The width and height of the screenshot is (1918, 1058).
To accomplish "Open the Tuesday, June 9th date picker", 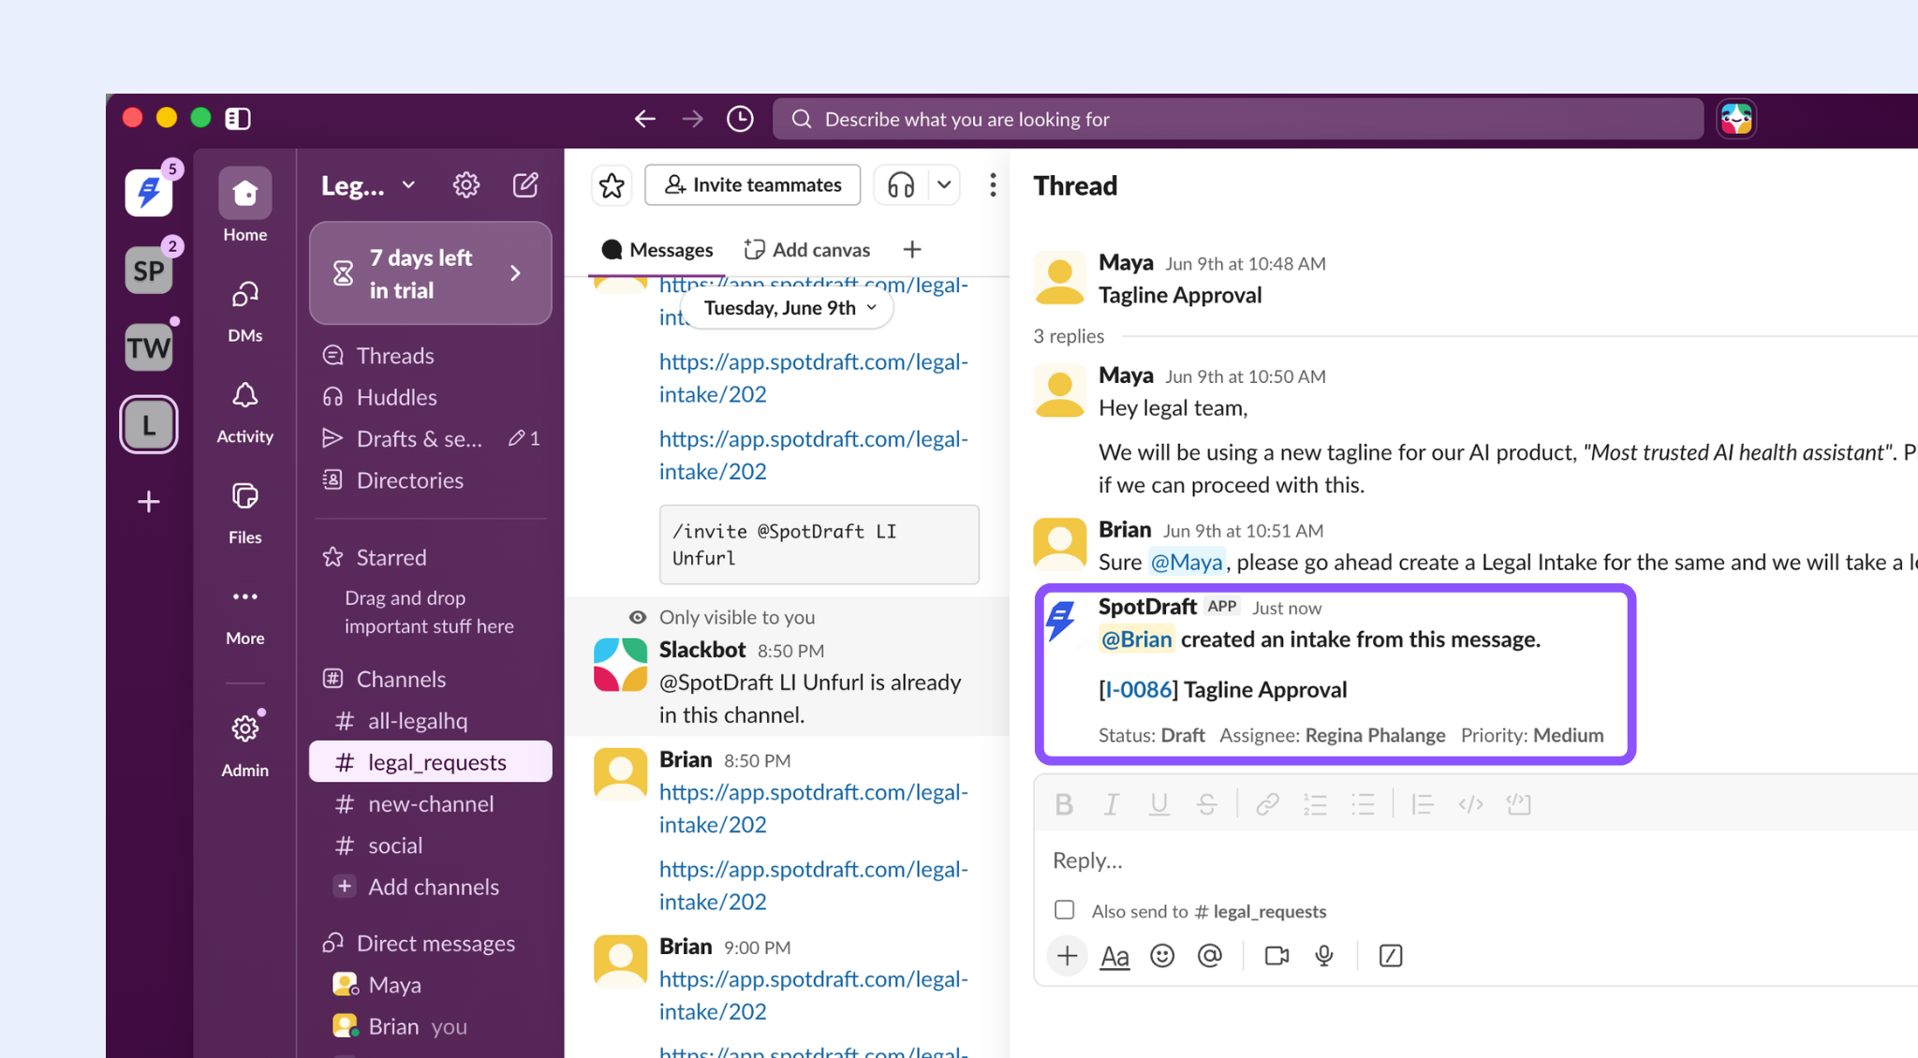I will tap(788, 308).
